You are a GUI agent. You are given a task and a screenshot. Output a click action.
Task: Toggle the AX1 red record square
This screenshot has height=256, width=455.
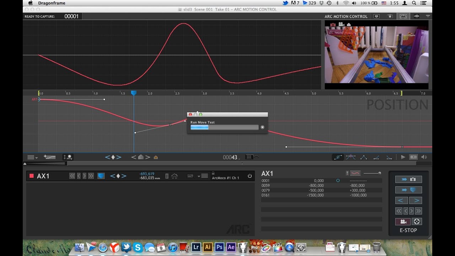tap(31, 176)
